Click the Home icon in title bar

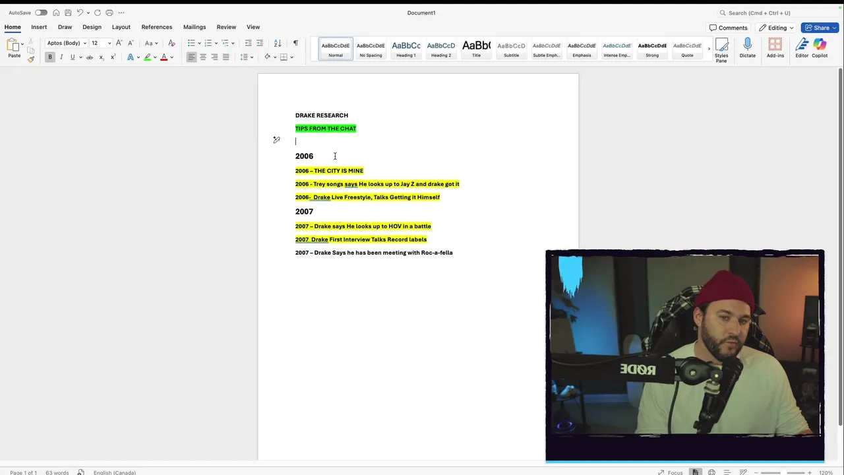pyautogui.click(x=56, y=13)
